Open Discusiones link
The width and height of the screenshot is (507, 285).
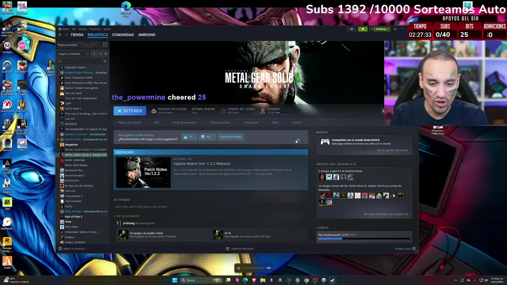click(x=251, y=122)
